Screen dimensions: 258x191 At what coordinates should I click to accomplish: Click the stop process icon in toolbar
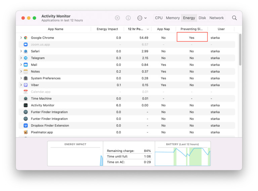click(117, 18)
